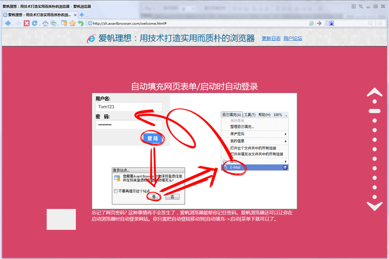The image size is (389, 259).
Task: Go to previous slide with up chevron
Action: pyautogui.click(x=374, y=92)
